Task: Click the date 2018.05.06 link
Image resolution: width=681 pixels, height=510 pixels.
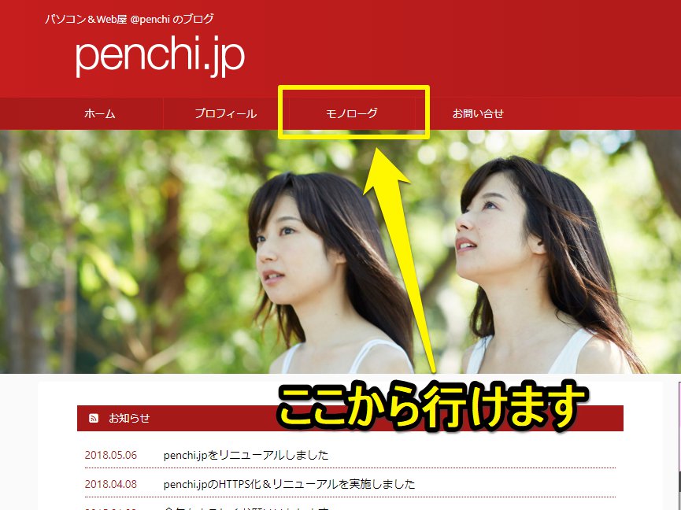Action: tap(110, 455)
